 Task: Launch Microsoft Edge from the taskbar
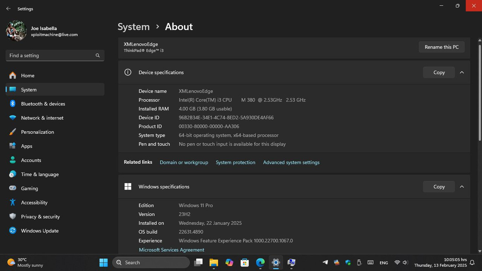click(x=260, y=262)
